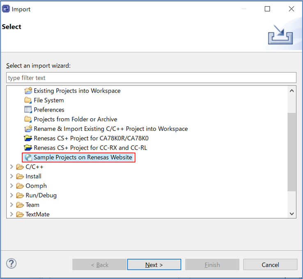The image size is (303, 279).
Task: Click the File System folder icon
Action: click(28, 100)
